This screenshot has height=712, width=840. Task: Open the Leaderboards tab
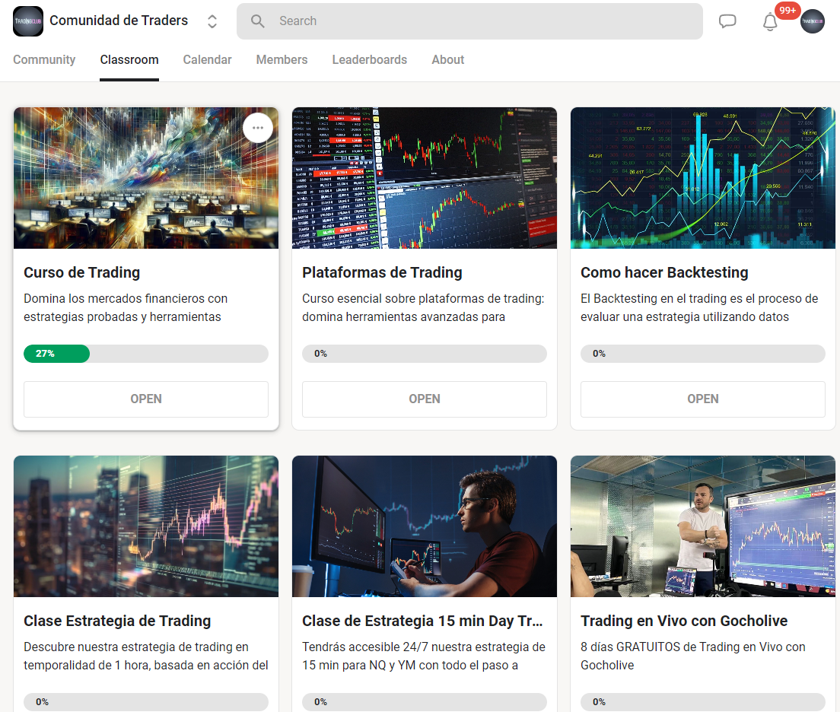pyautogui.click(x=369, y=59)
